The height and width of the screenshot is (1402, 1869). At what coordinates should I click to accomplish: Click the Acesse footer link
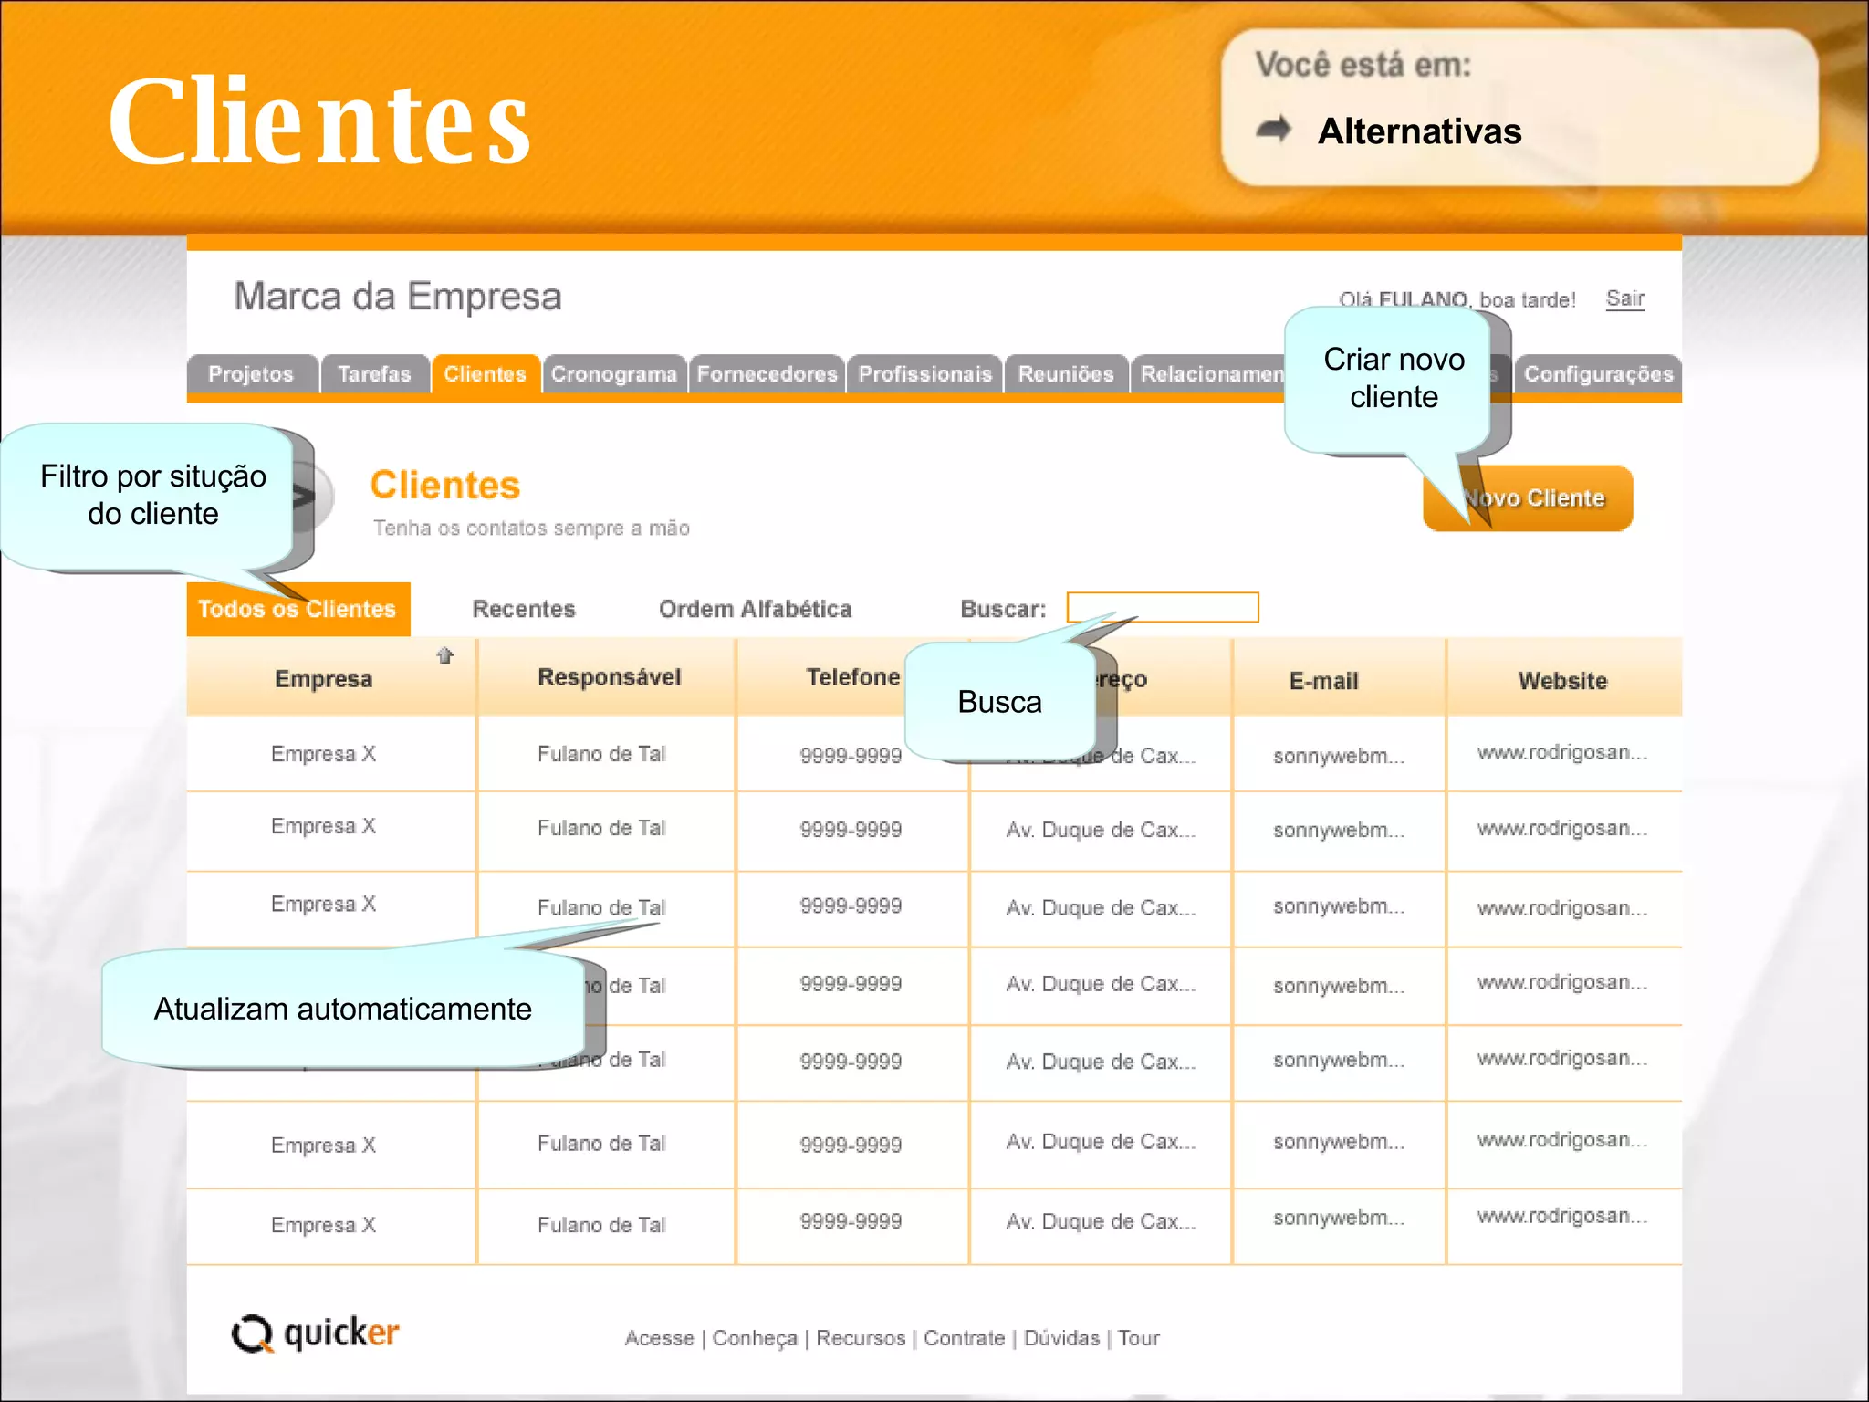tap(660, 1338)
